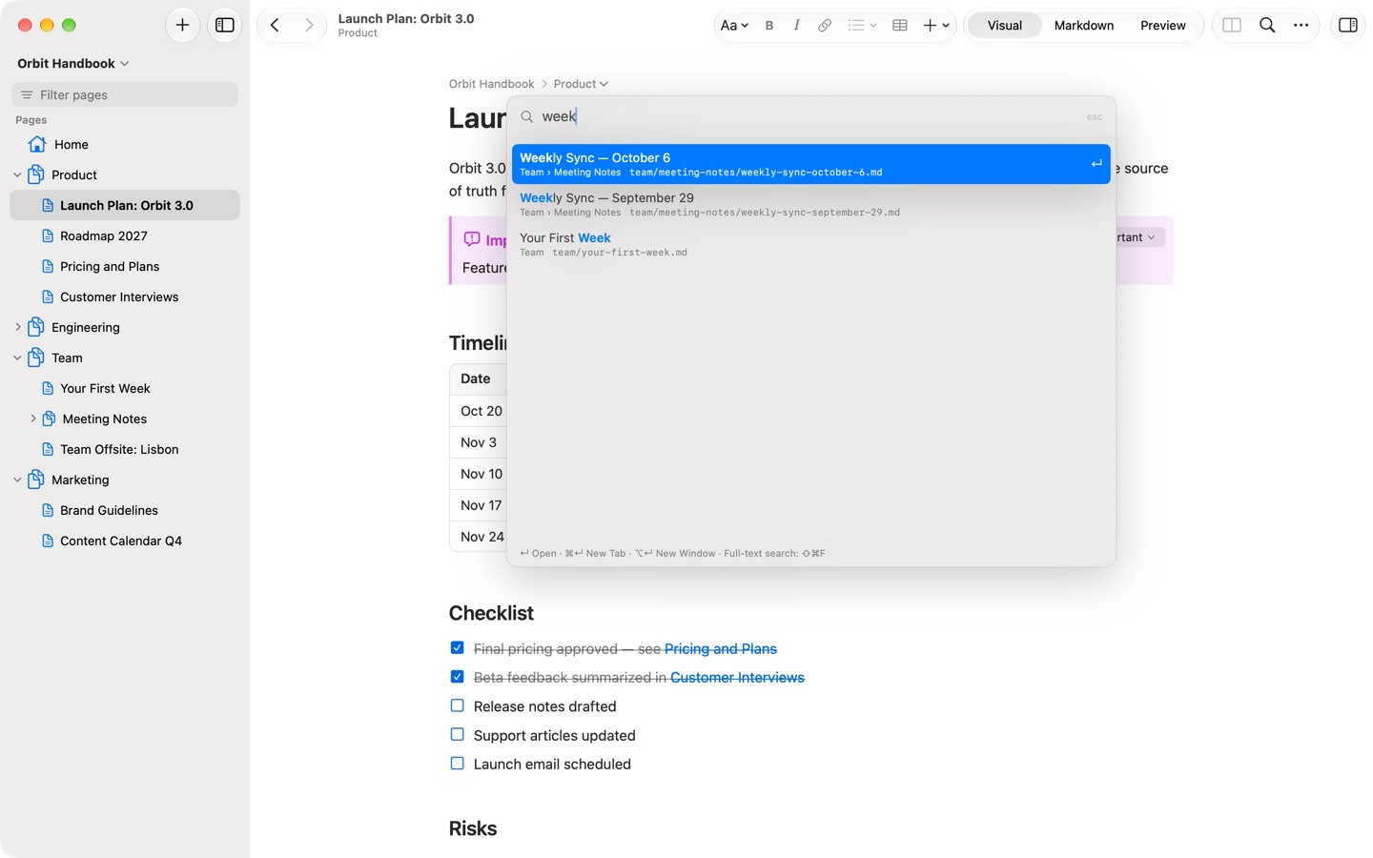This screenshot has height=858, width=1373.
Task: Click the quick open search field
Action: [810, 116]
